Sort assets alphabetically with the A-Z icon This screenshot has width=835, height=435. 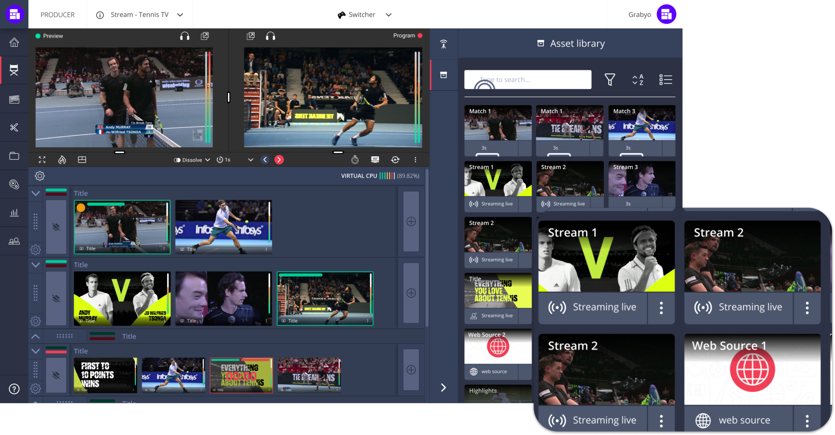[x=637, y=79]
